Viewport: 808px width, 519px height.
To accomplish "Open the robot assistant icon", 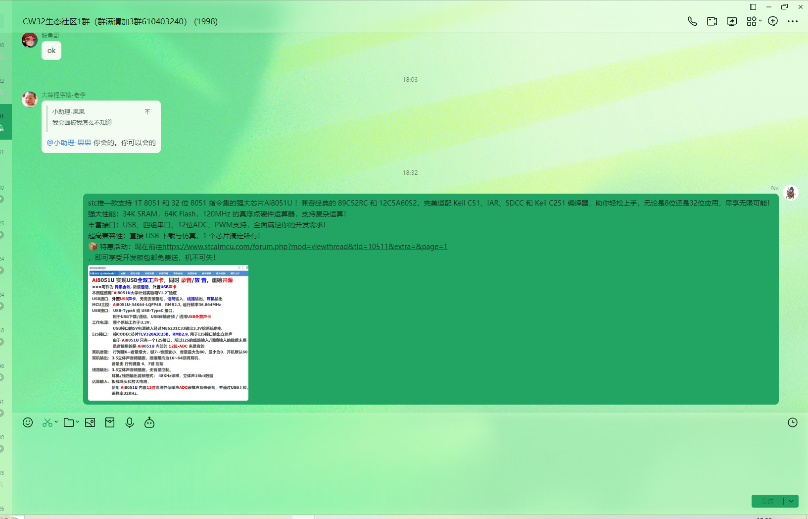I will 149,422.
